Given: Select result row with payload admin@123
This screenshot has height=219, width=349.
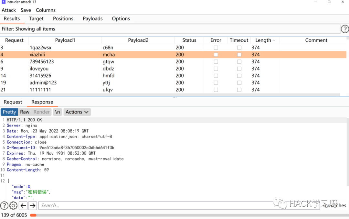Looking at the screenshot, I should pyautogui.click(x=173, y=83).
